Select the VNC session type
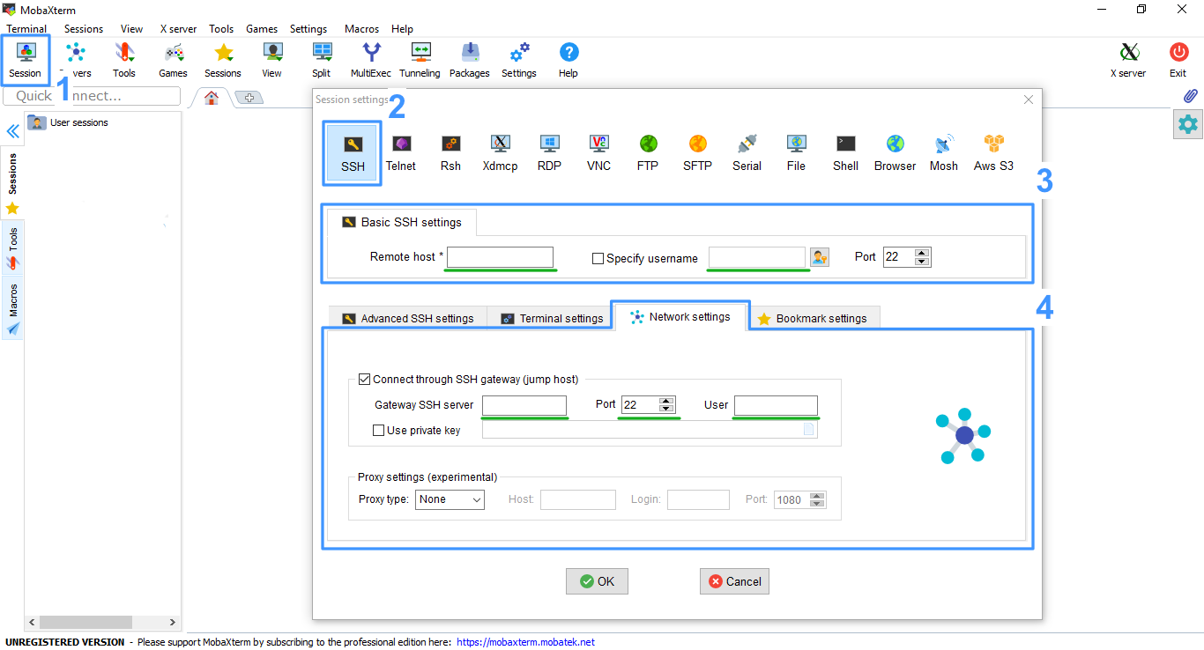The width and height of the screenshot is (1204, 650). click(x=598, y=153)
